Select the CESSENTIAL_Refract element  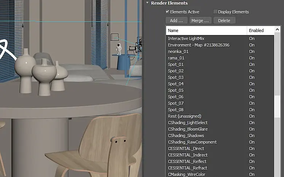[220, 168]
